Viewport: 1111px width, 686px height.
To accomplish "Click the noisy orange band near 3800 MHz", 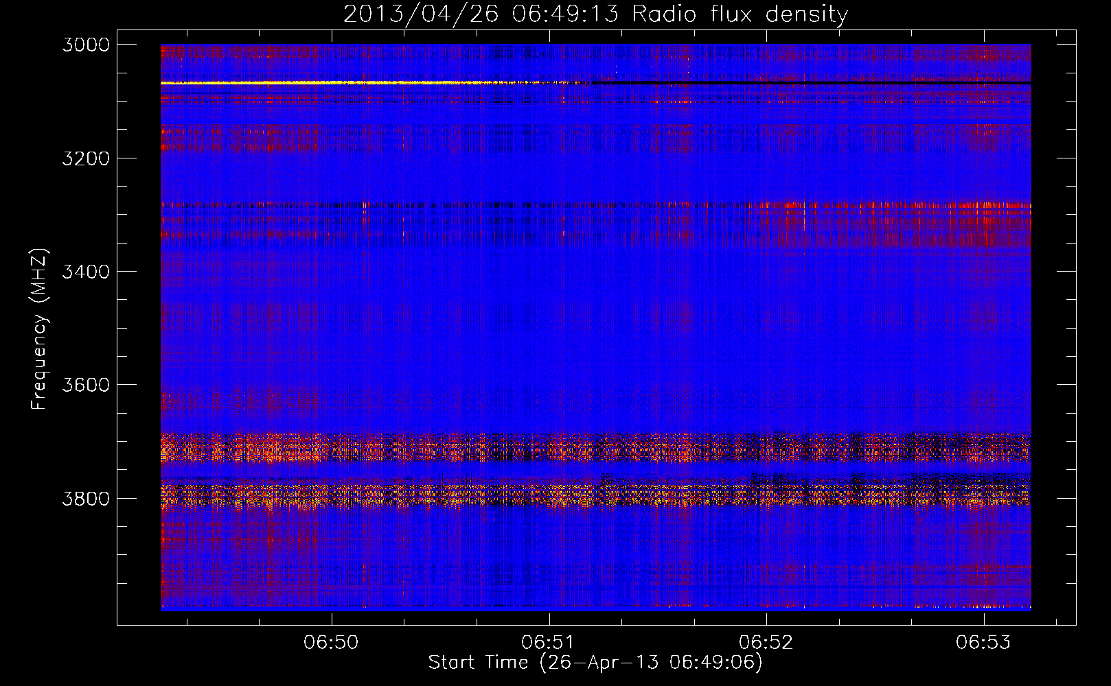I will coord(596,495).
